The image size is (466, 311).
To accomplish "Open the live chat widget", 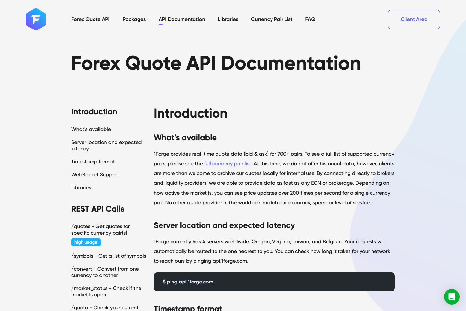I will pyautogui.click(x=452, y=297).
